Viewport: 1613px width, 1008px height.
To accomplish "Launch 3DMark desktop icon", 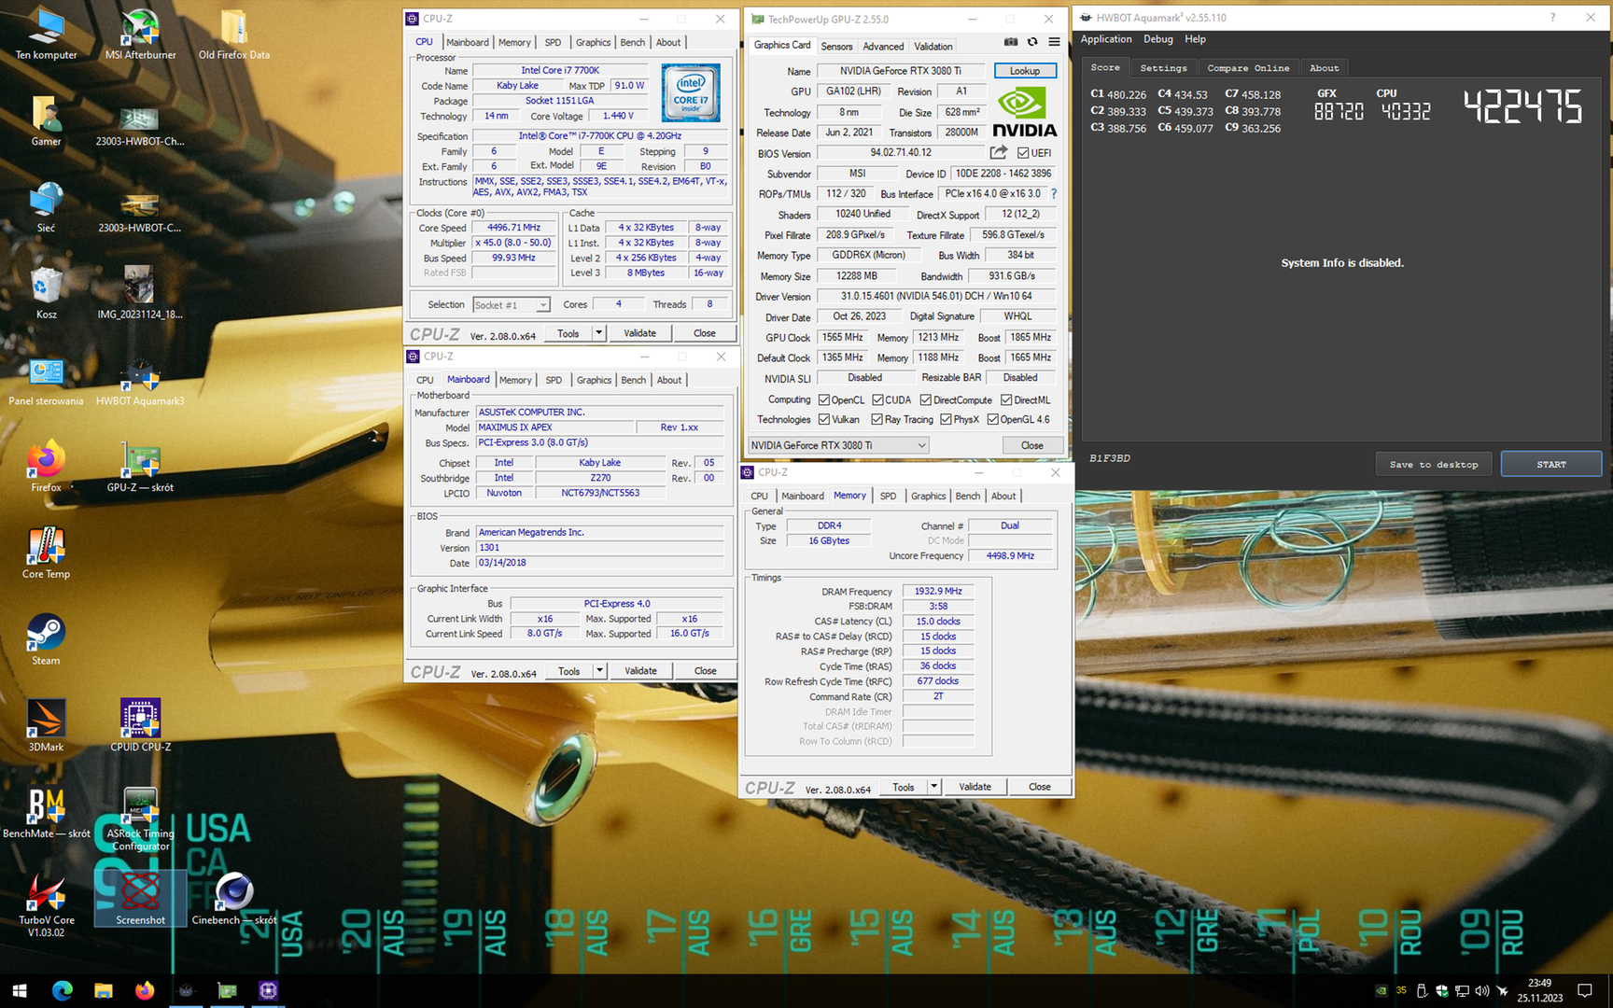I will coord(46,726).
